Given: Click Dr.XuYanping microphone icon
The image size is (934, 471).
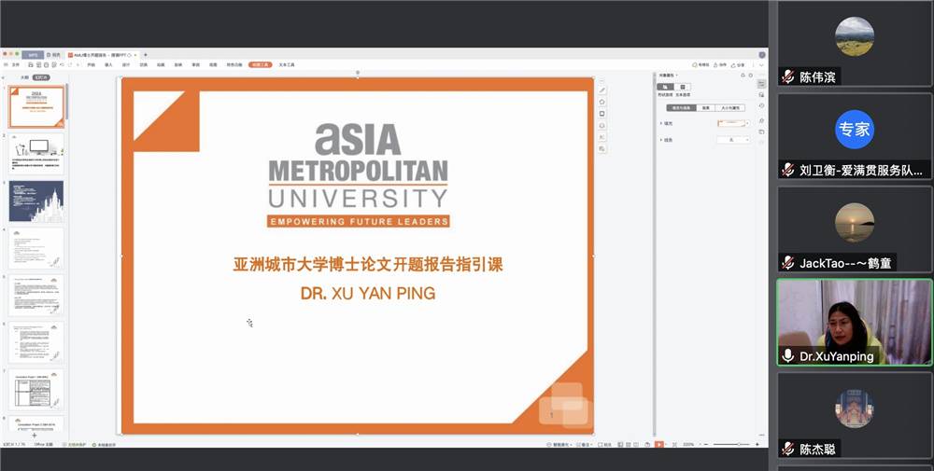Looking at the screenshot, I should tap(788, 356).
